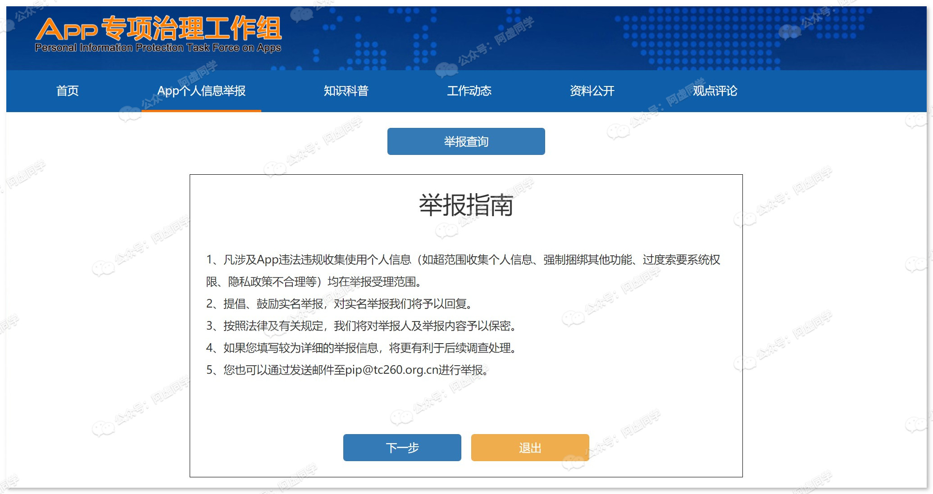Click the 举报指南 heading
Image resolution: width=933 pixels, height=494 pixels.
(466, 205)
